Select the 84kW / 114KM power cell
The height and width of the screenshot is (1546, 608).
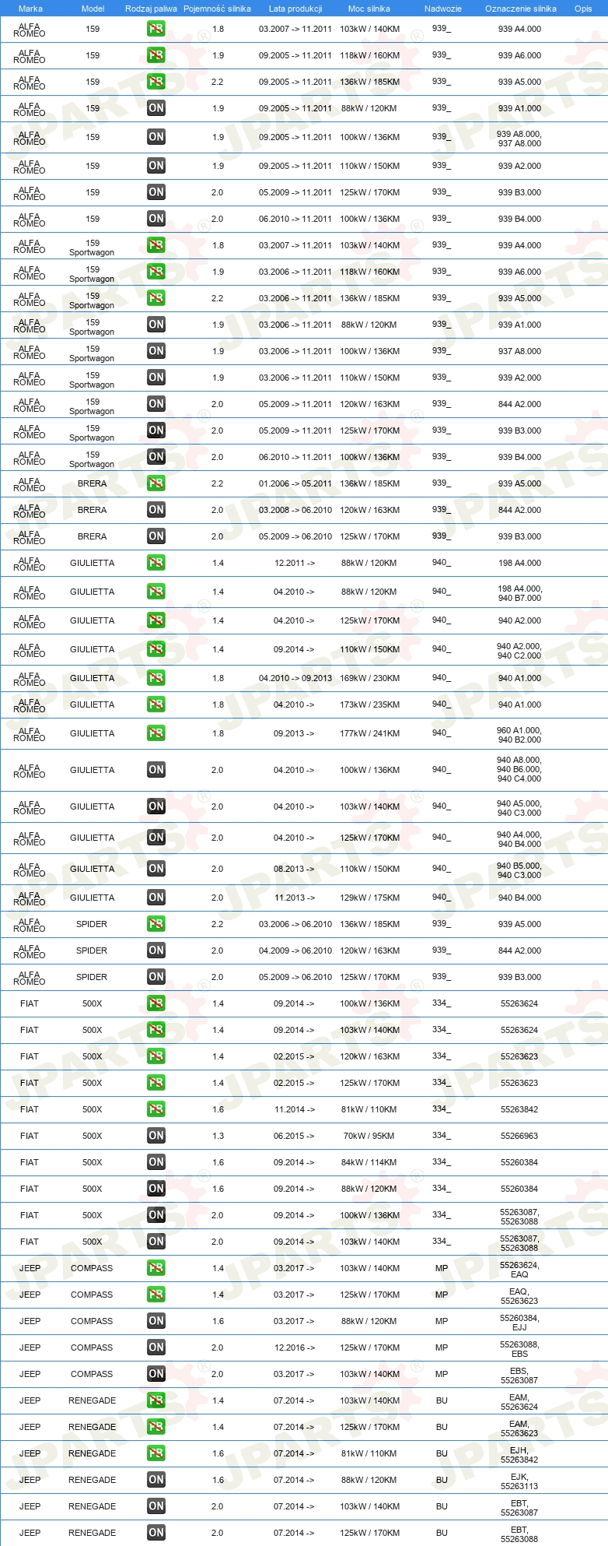pos(369,1162)
